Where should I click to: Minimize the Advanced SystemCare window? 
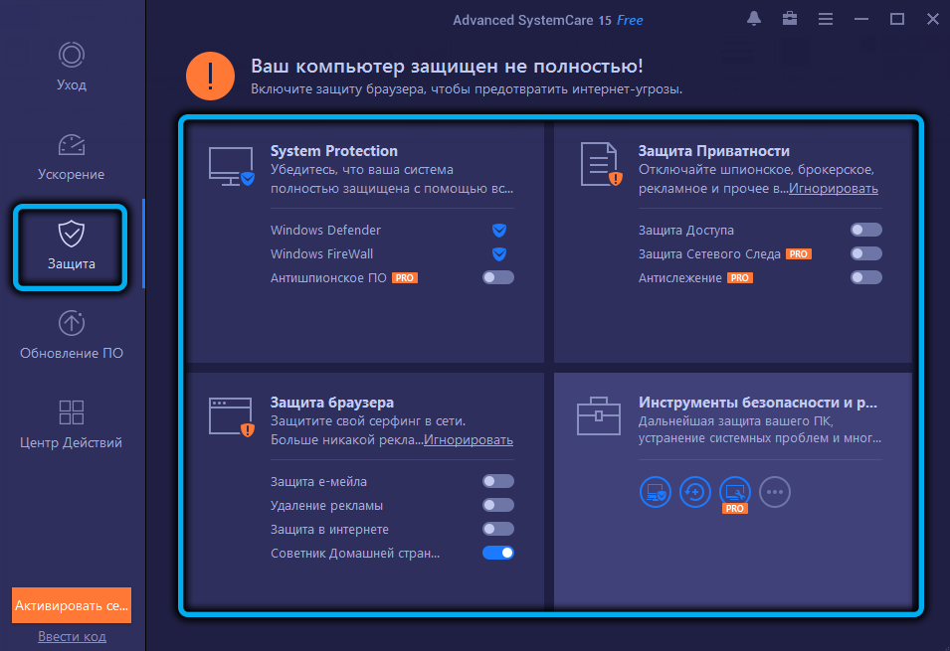(860, 19)
